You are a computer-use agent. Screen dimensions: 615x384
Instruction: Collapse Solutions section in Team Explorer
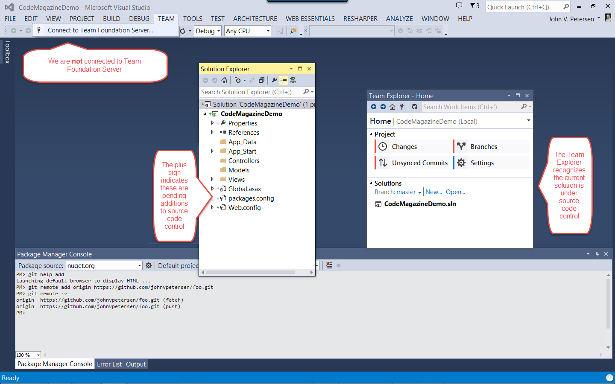[371, 183]
